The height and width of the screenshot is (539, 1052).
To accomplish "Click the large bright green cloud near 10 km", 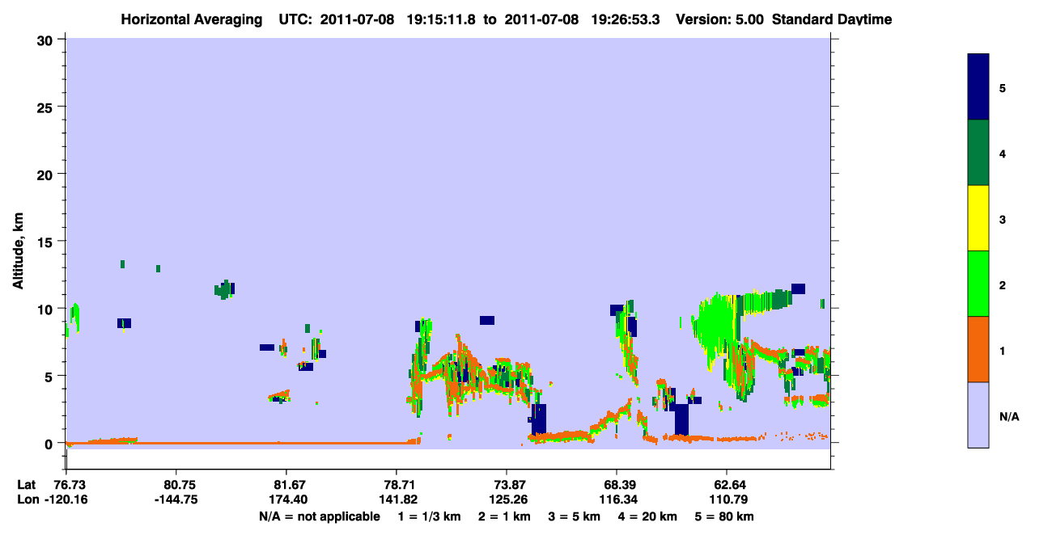I will [x=717, y=326].
